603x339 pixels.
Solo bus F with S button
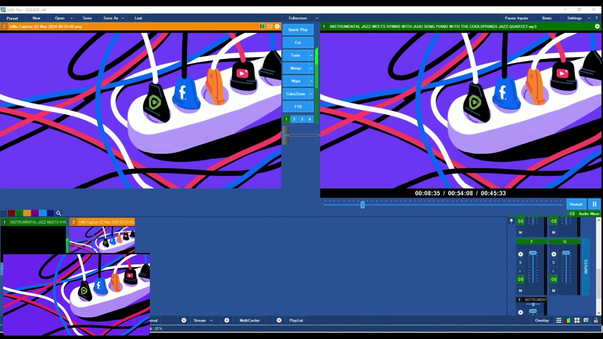[x=521, y=263]
